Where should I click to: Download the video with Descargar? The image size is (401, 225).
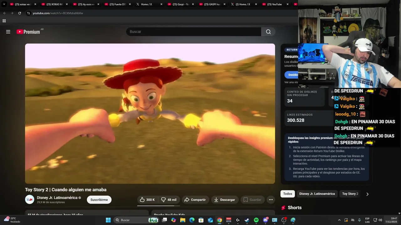pos(225,200)
